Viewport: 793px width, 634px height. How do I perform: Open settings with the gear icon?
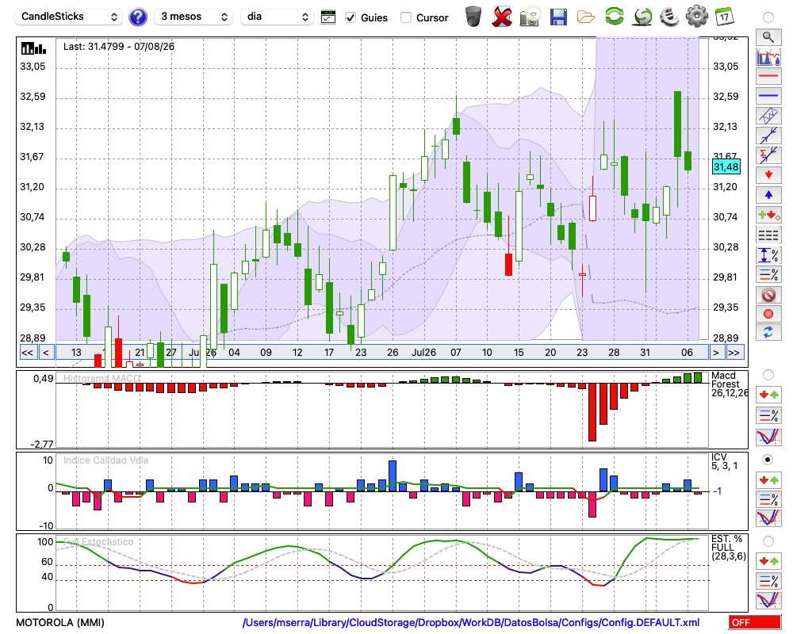(x=696, y=16)
